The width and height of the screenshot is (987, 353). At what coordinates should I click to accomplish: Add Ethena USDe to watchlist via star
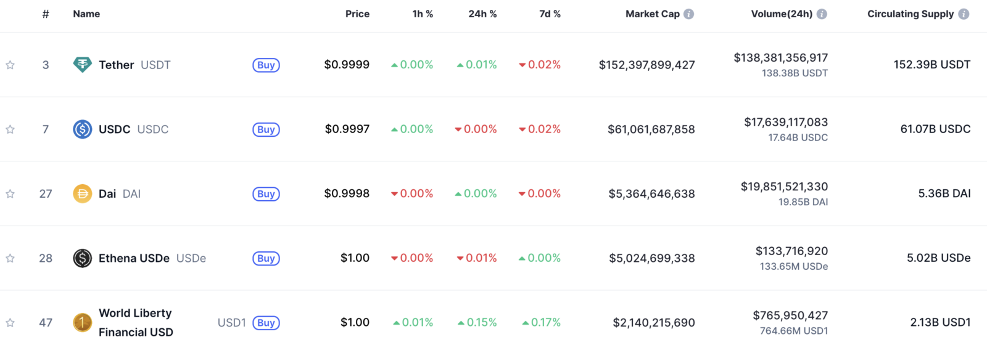pos(10,258)
